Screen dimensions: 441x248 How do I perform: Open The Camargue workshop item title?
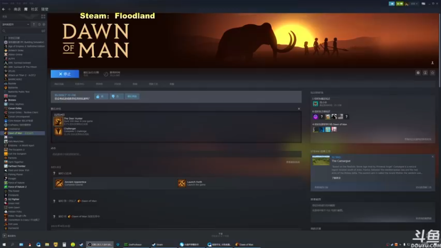click(x=341, y=161)
